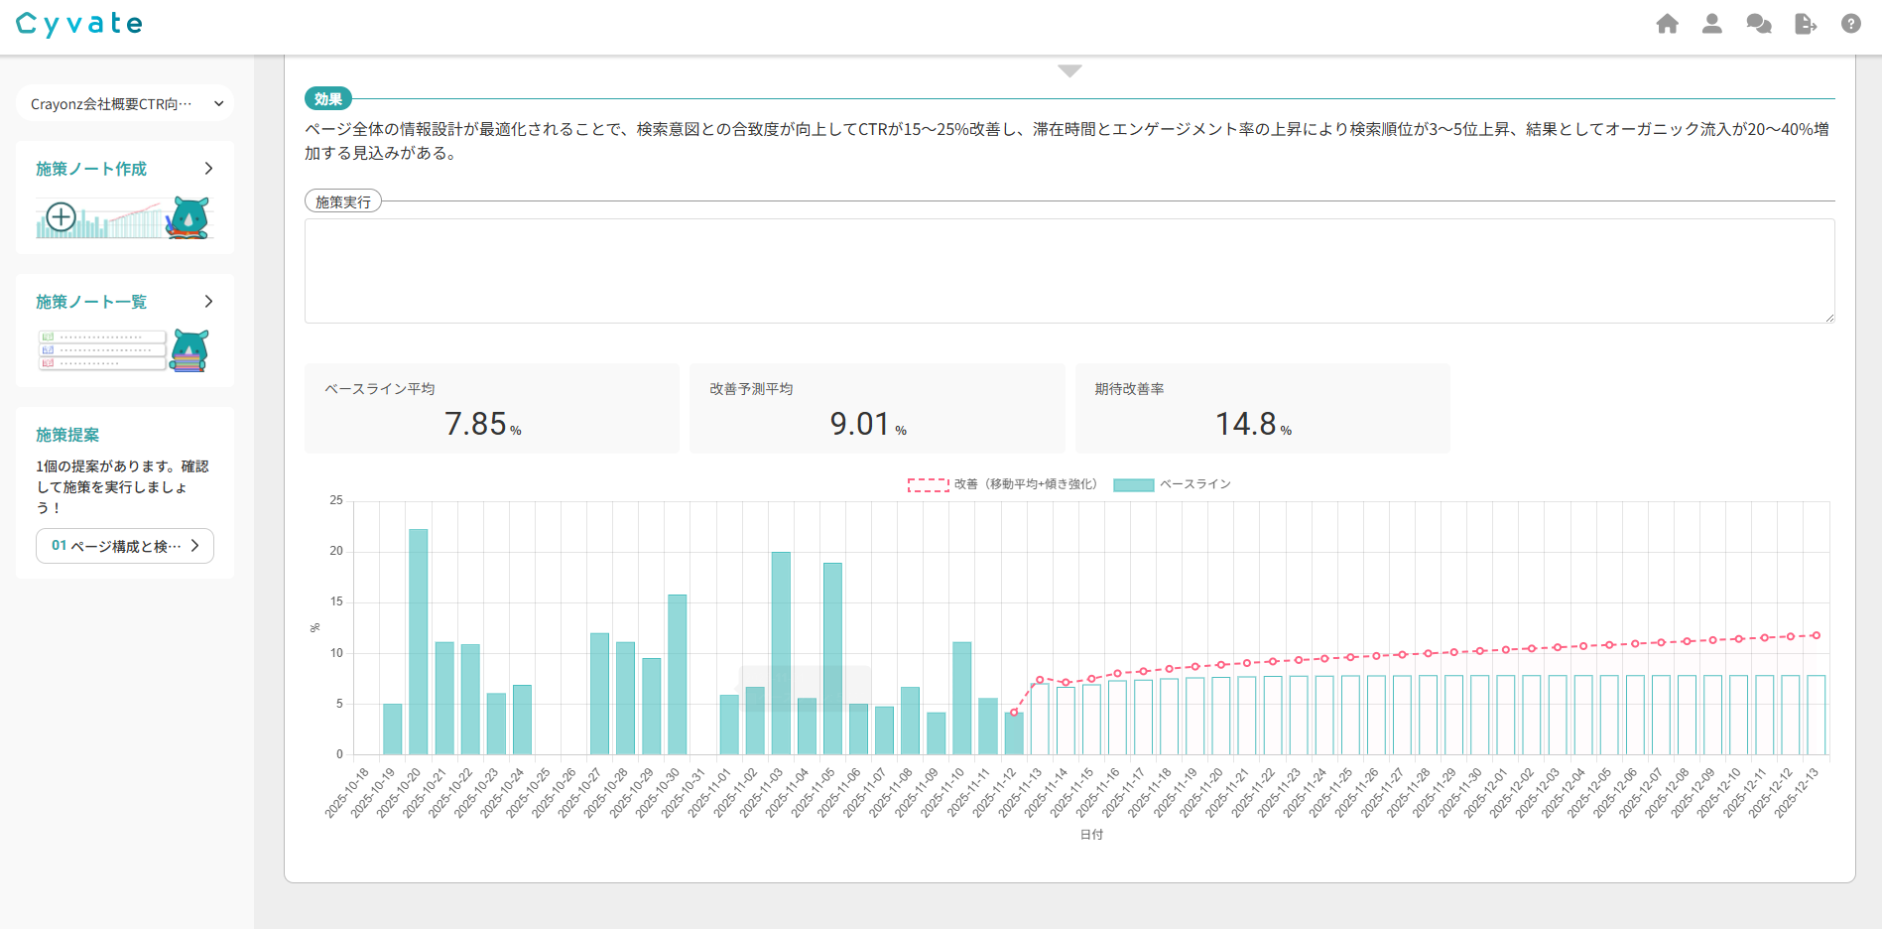Image resolution: width=1882 pixels, height=929 pixels.
Task: Collapse section with the gray down triangle
Action: click(1069, 70)
